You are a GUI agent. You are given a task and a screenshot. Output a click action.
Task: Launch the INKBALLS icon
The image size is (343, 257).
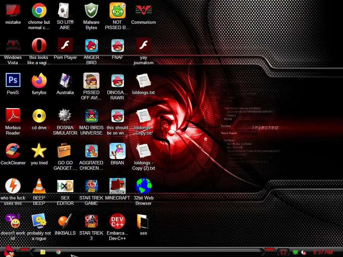tap(65, 221)
